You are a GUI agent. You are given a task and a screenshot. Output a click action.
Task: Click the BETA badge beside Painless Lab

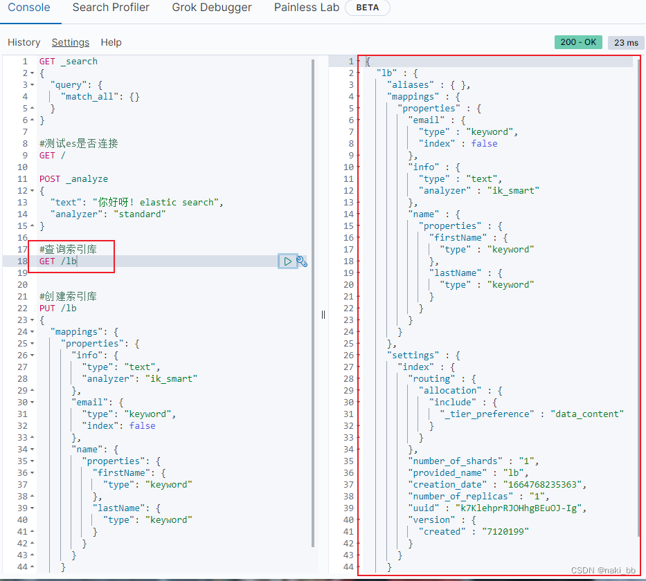click(x=367, y=8)
